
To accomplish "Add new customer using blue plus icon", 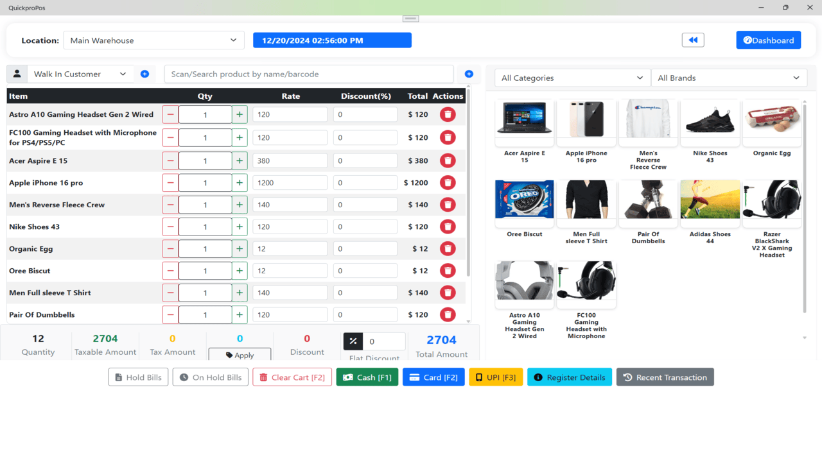I will click(x=144, y=74).
